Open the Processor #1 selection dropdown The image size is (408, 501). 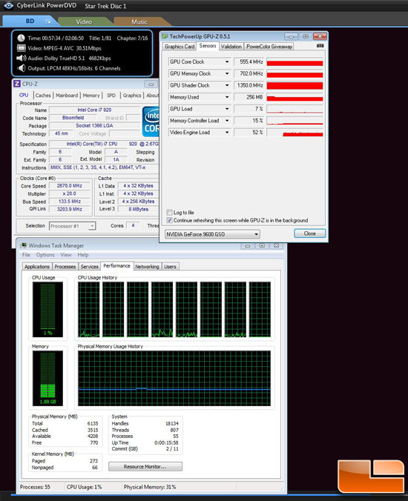click(x=72, y=226)
